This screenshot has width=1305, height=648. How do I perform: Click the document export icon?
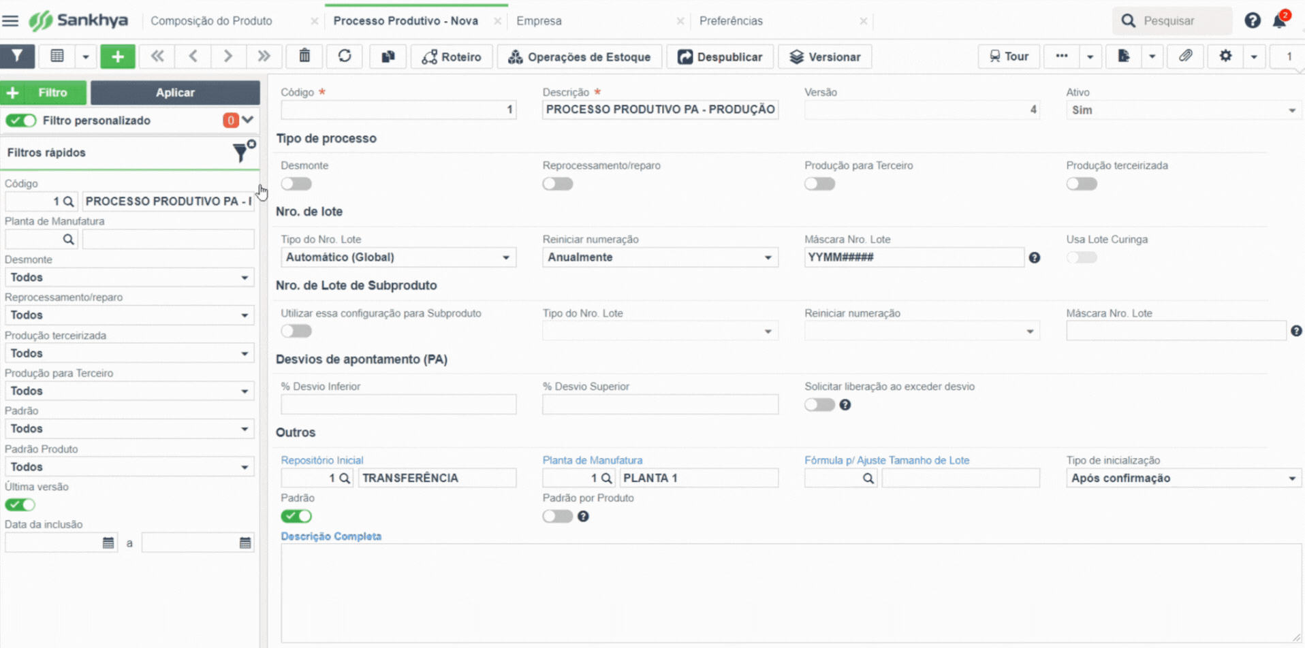1124,56
